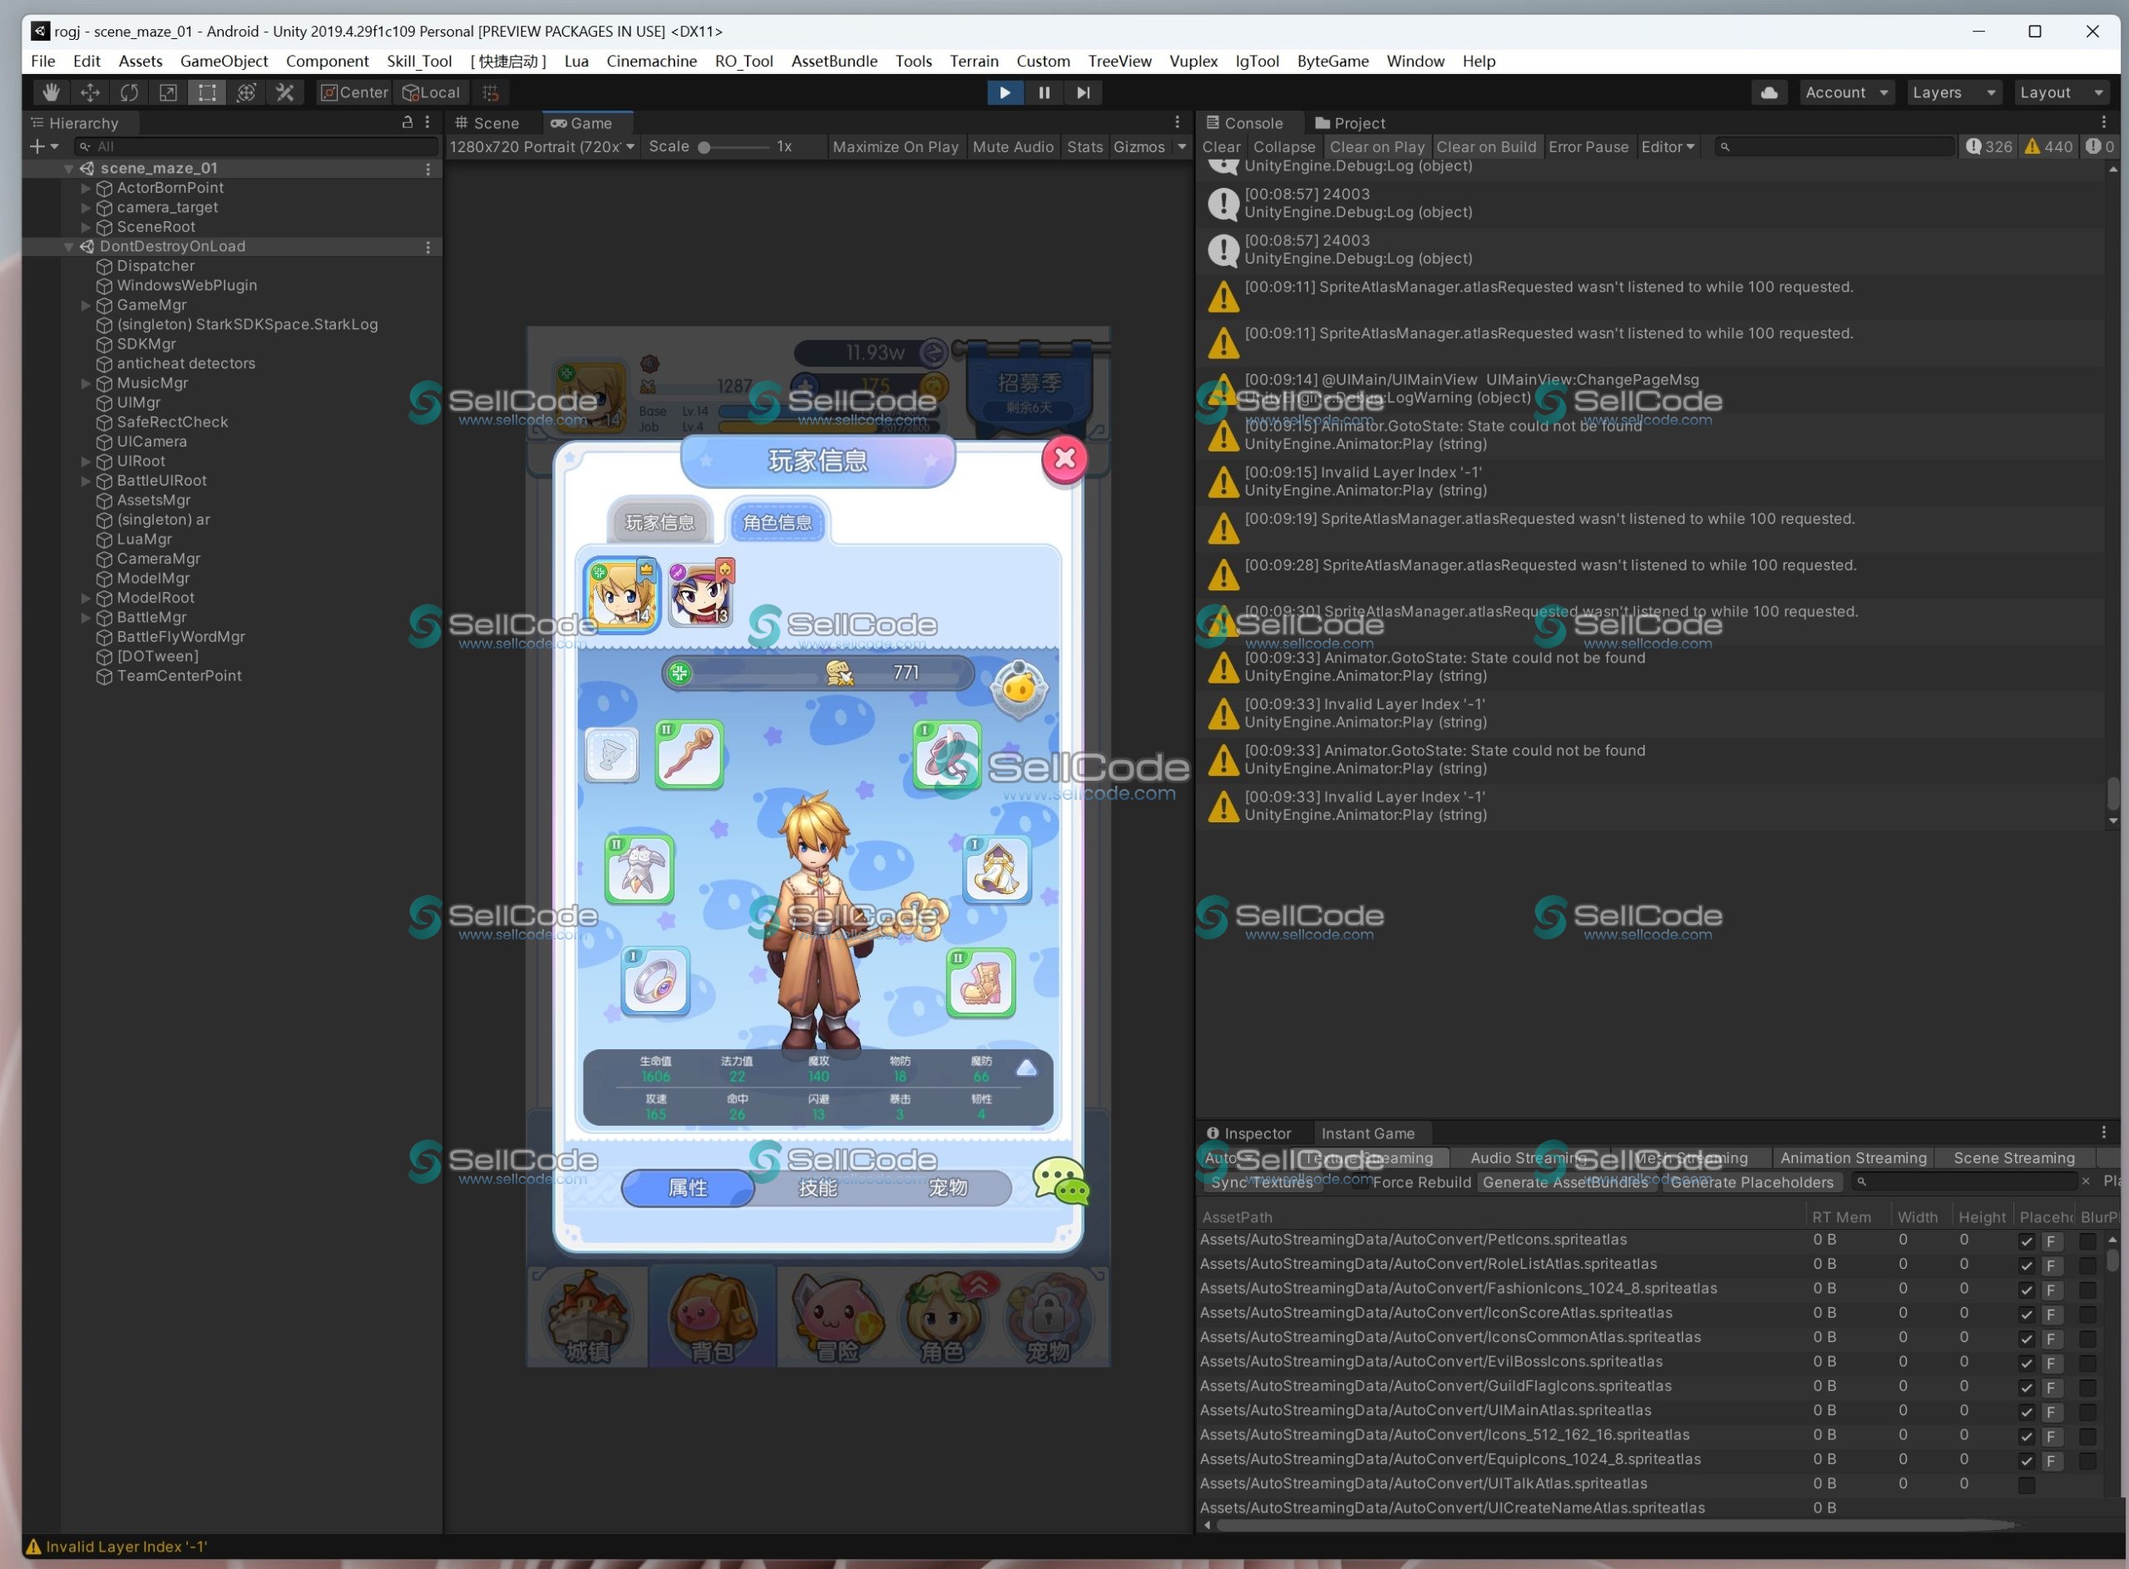Switch to the Project tab
This screenshot has height=1569, width=2129.
[x=1349, y=122]
